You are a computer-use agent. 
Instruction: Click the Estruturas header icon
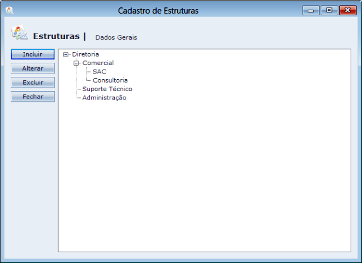[19, 33]
